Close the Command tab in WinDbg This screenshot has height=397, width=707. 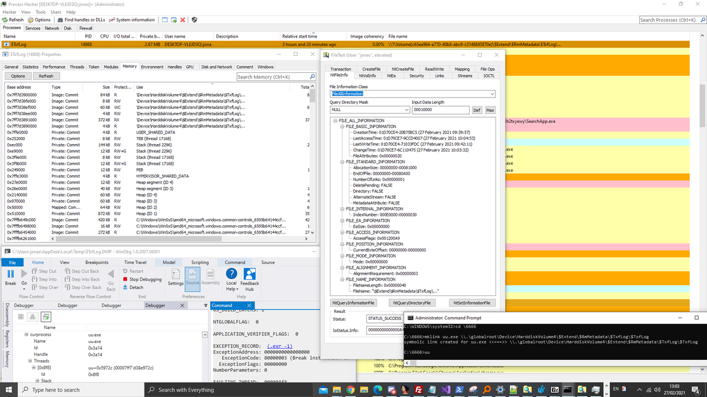click(x=249, y=305)
